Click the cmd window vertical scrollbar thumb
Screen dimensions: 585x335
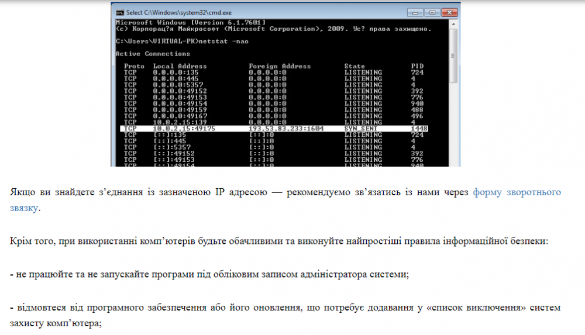click(453, 55)
